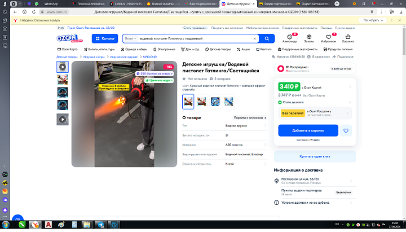This screenshot has width=406, height=232.
Task: Close the similar products notification bar
Action: coord(400,20)
